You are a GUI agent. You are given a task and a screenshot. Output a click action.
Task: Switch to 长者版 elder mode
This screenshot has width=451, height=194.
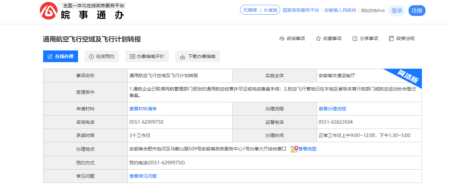[270, 10]
